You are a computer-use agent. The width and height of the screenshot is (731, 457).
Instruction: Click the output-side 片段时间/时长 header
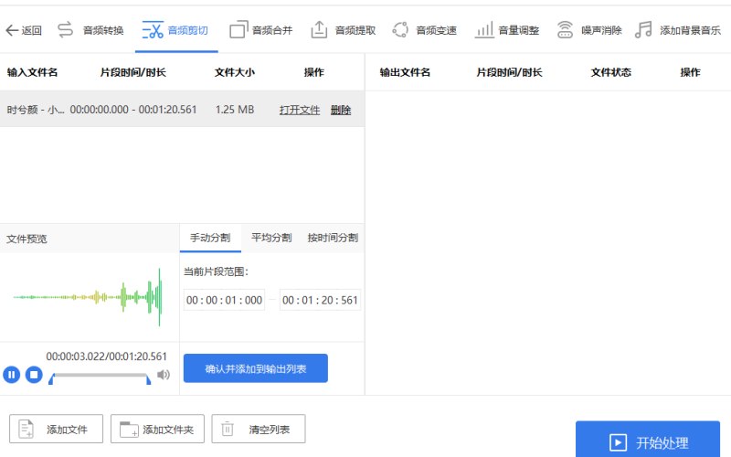509,72
